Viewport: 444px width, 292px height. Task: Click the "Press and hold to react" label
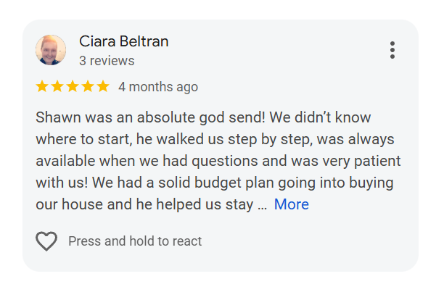coord(135,241)
